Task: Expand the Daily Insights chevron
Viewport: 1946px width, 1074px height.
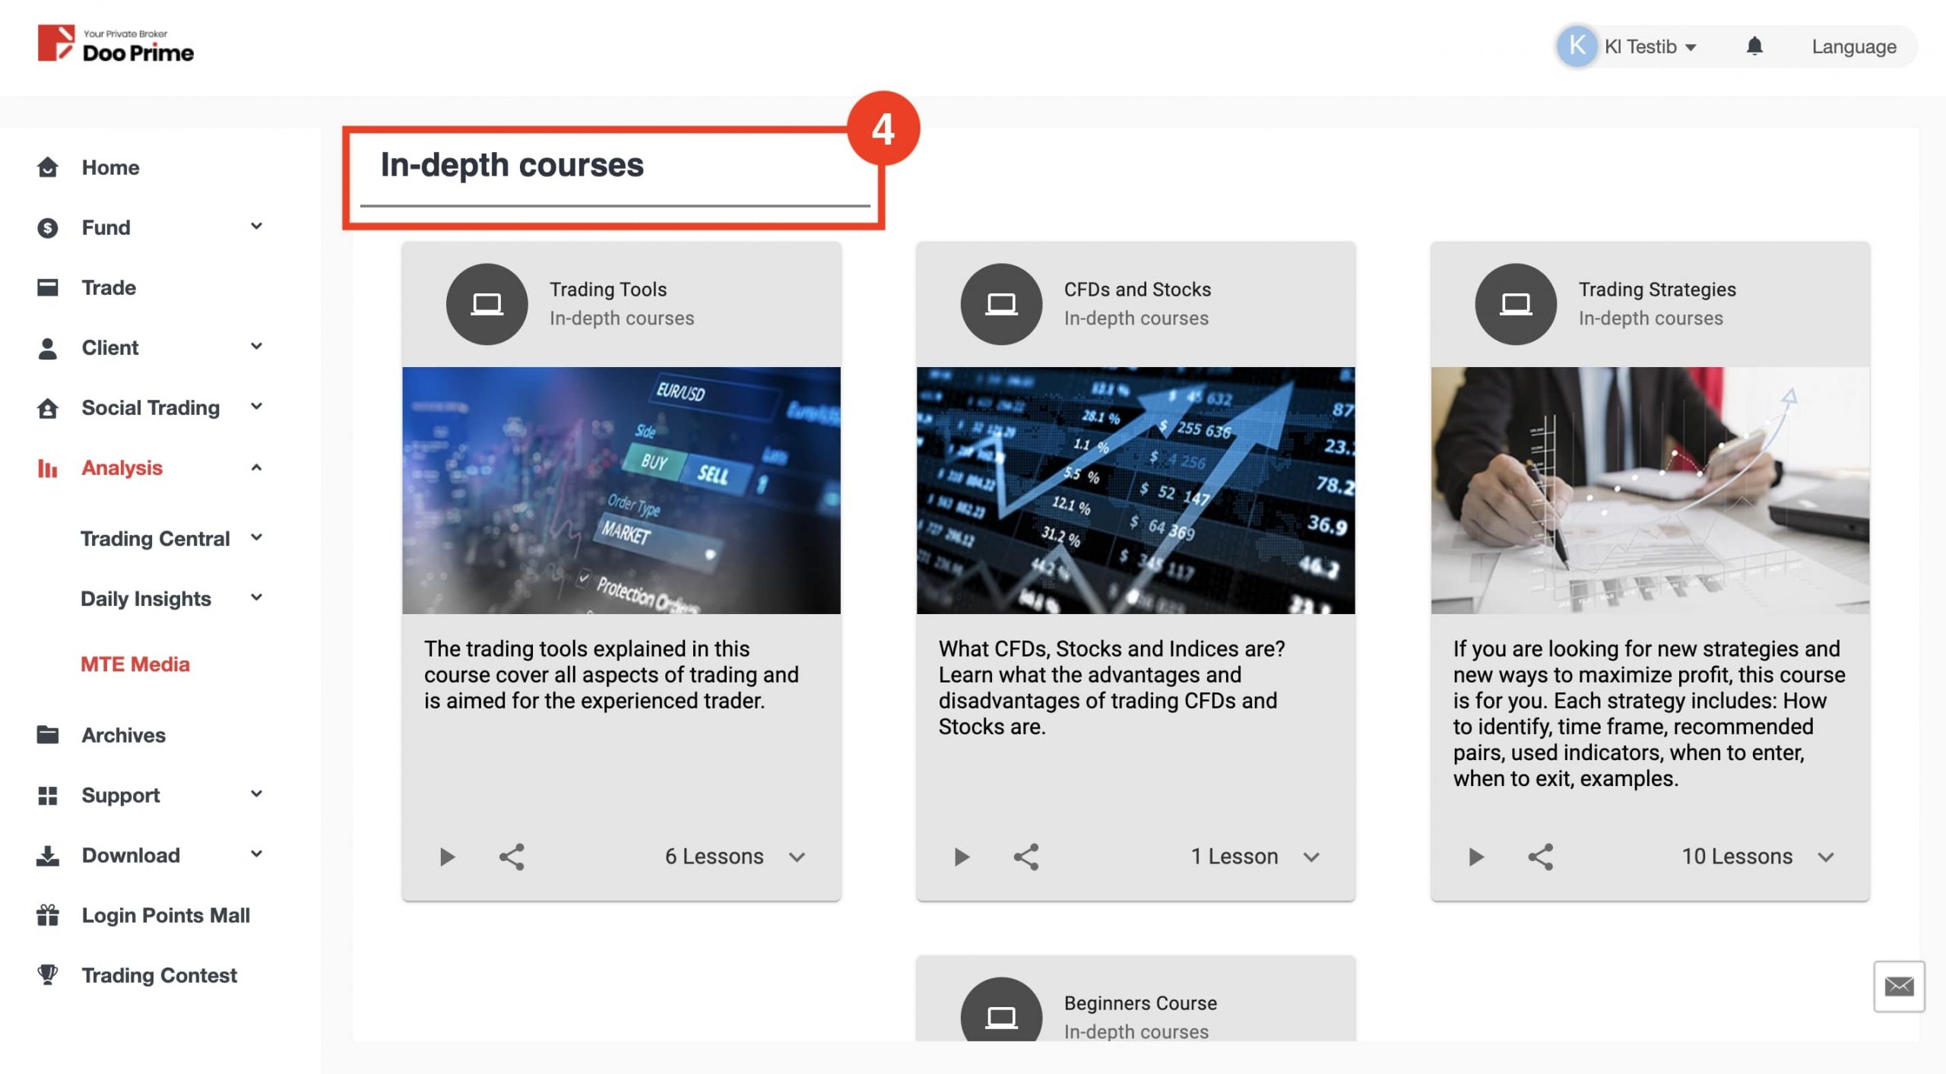Action: click(257, 597)
